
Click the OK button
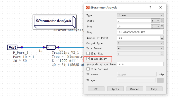(x=96, y=89)
